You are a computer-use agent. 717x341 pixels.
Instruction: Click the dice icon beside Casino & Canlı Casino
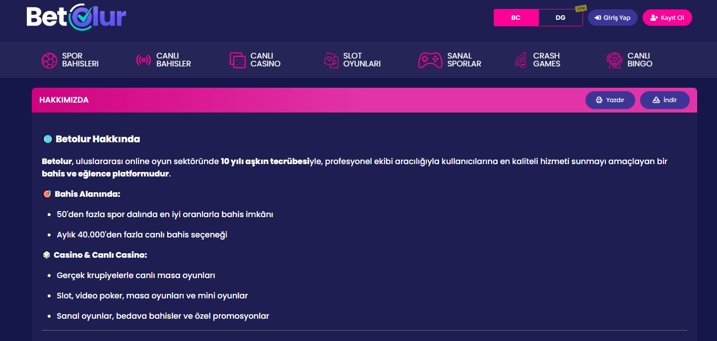(47, 255)
